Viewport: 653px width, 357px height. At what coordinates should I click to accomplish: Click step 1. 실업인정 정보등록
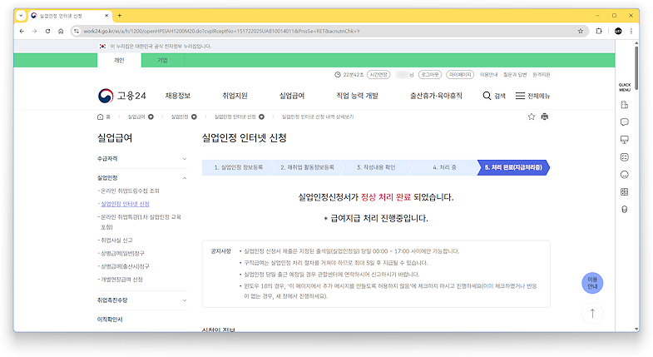pyautogui.click(x=238, y=167)
